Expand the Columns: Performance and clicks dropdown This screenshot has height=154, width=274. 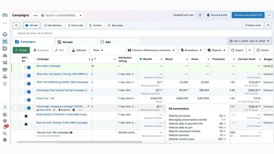coord(151,50)
